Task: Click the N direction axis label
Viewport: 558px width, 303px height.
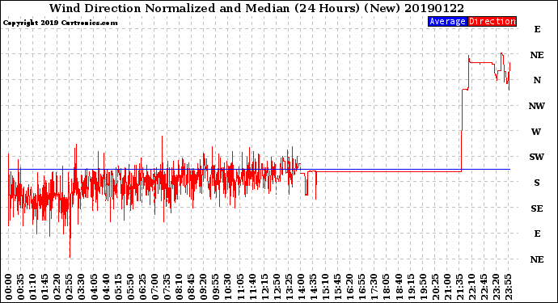Action: point(537,80)
